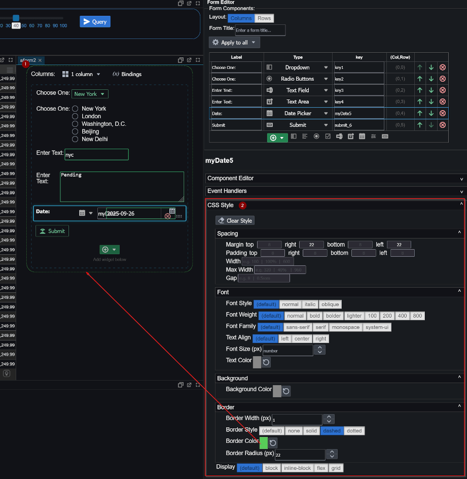The width and height of the screenshot is (467, 479).
Task: Expand the Component Editor section
Action: (335, 179)
